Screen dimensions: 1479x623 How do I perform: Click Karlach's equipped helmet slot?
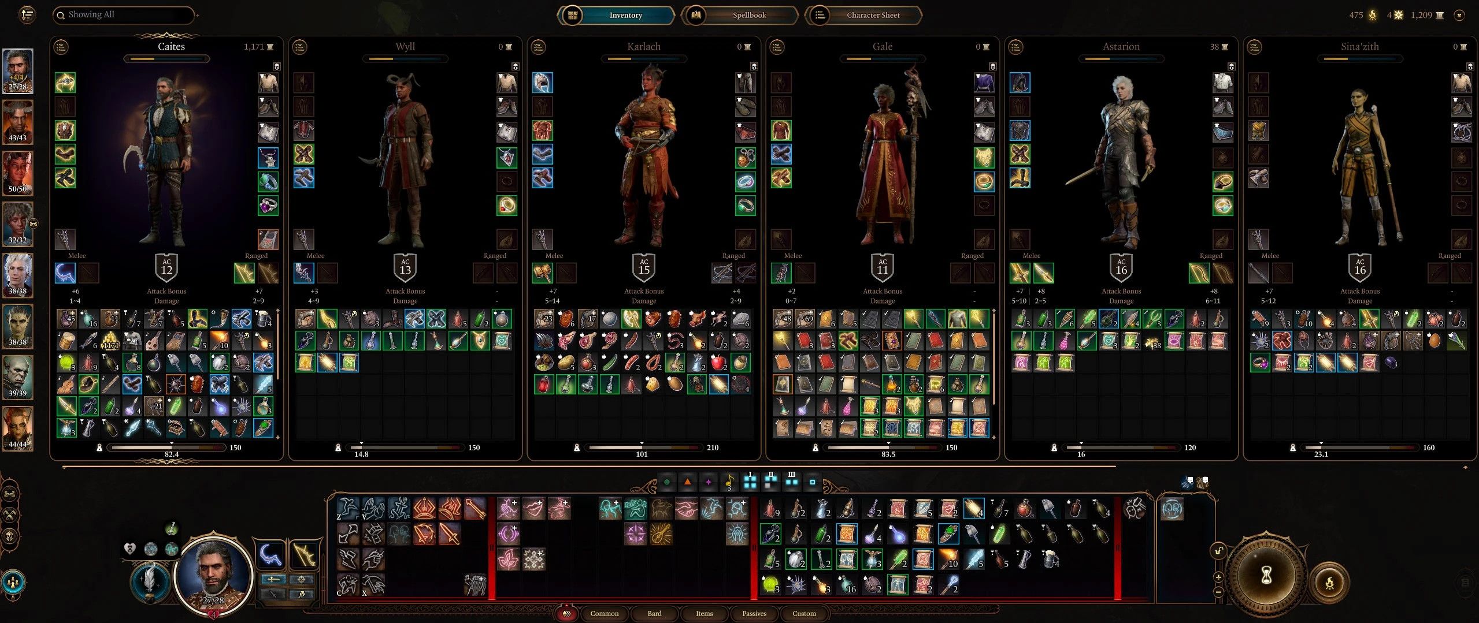click(x=542, y=83)
